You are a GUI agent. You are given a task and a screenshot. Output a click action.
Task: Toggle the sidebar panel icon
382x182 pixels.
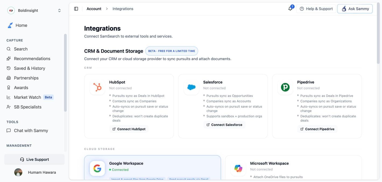[x=76, y=9]
